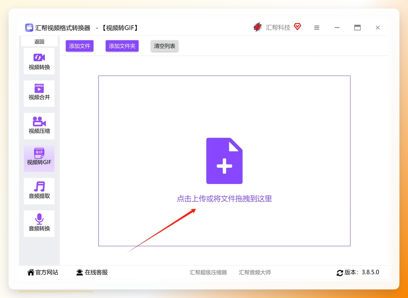Close the converter window

click(x=378, y=28)
